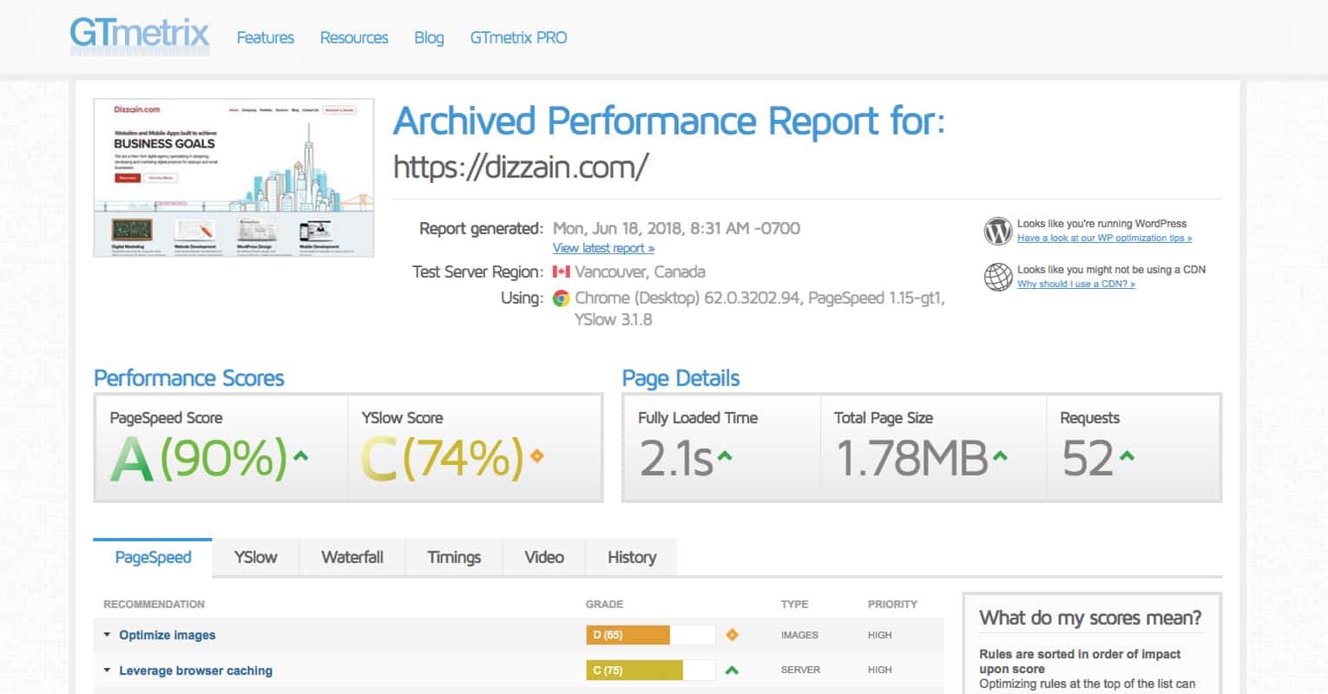Screen dimensions: 1328x694
Task: Click the Requests 52 value
Action: pyautogui.click(x=1088, y=458)
